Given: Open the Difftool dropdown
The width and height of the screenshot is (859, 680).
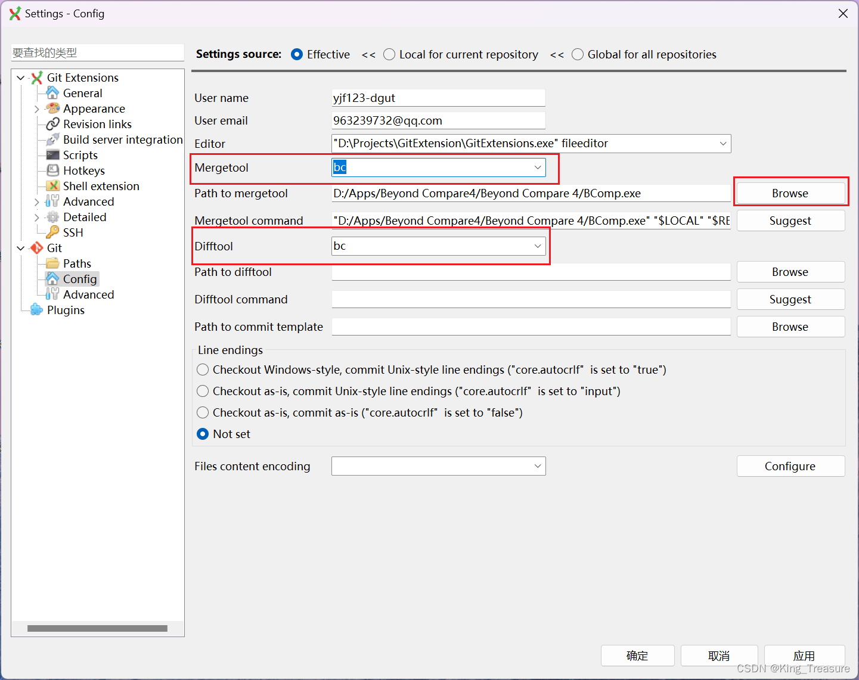Looking at the screenshot, I should 538,246.
